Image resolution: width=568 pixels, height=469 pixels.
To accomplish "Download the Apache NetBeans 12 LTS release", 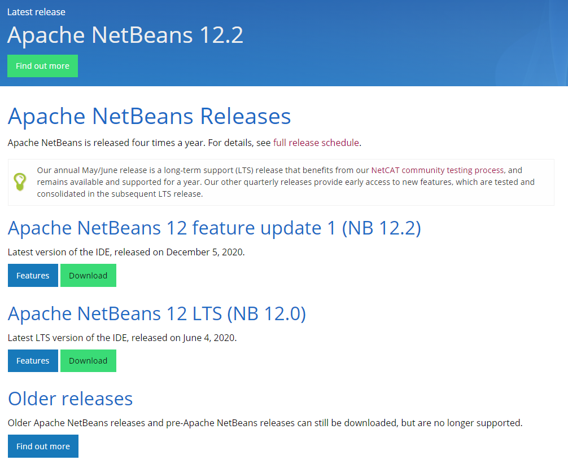I will point(88,360).
